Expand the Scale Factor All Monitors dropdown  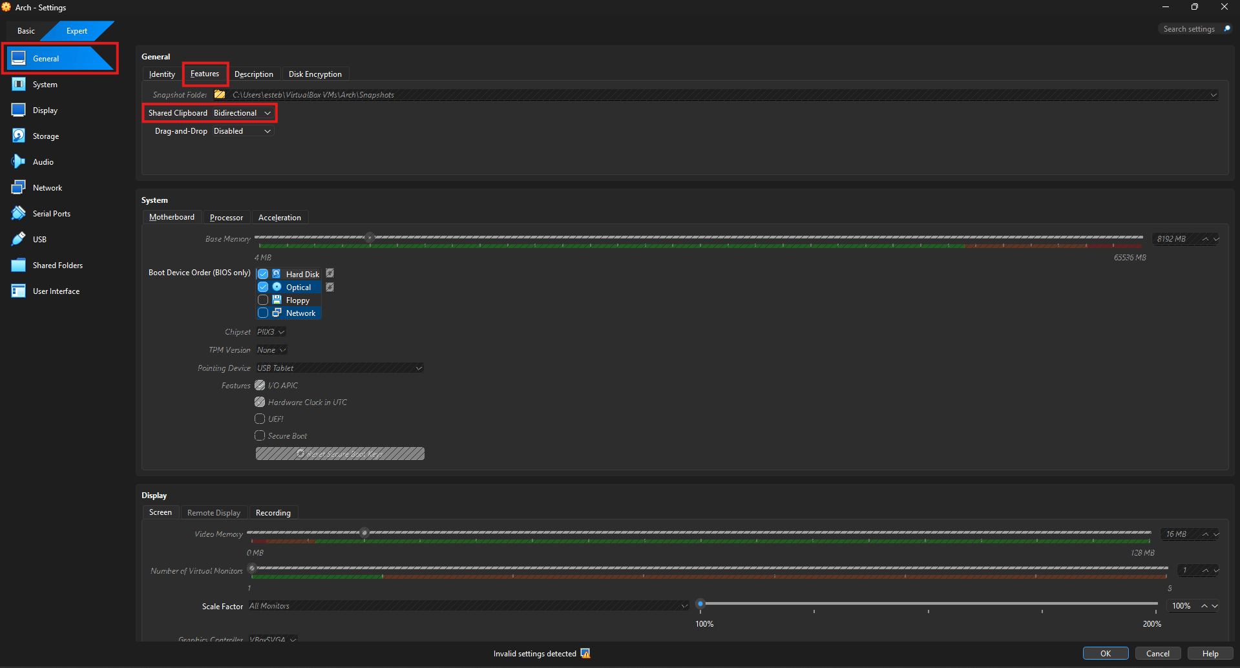pos(468,606)
